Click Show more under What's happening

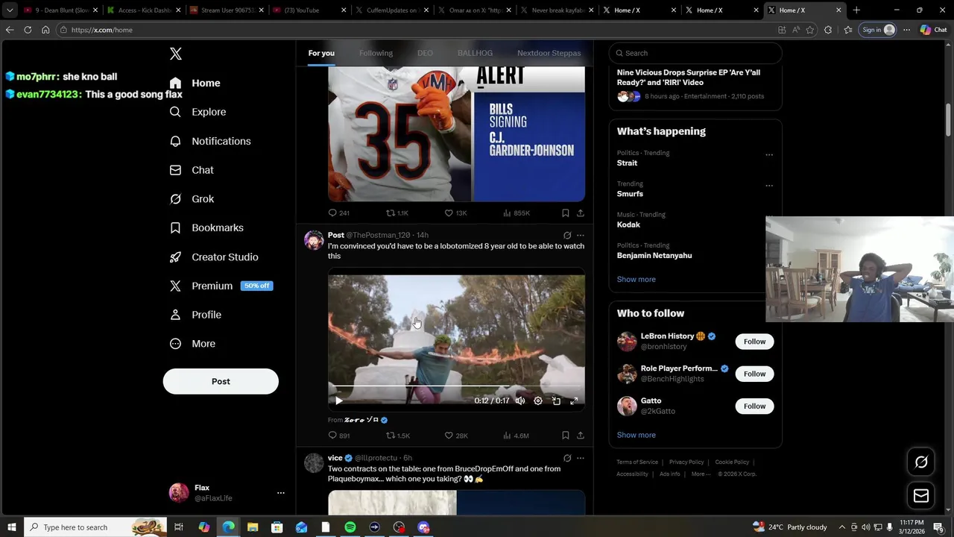(636, 280)
